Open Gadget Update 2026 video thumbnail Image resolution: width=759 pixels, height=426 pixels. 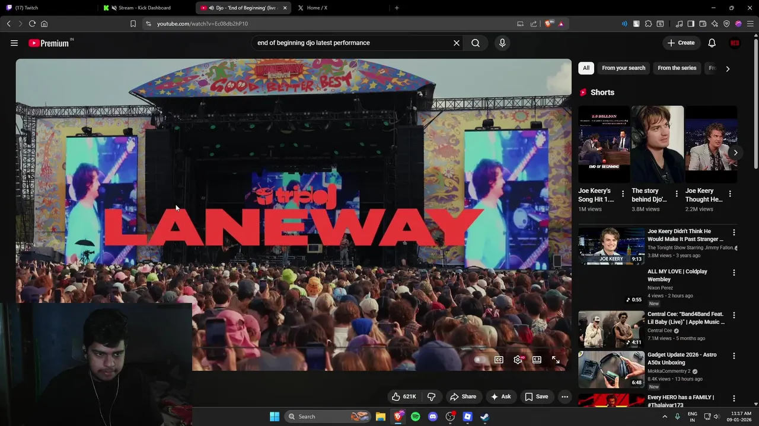pyautogui.click(x=611, y=369)
